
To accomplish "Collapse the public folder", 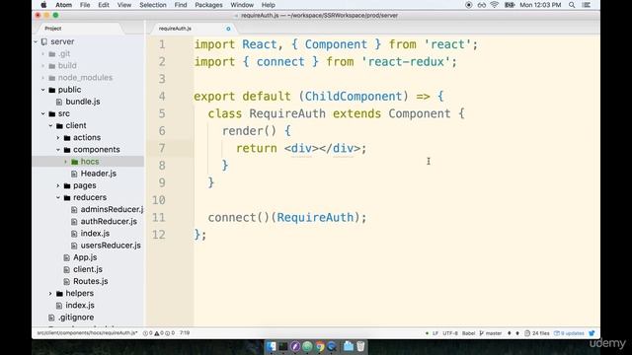I will tap(42, 90).
